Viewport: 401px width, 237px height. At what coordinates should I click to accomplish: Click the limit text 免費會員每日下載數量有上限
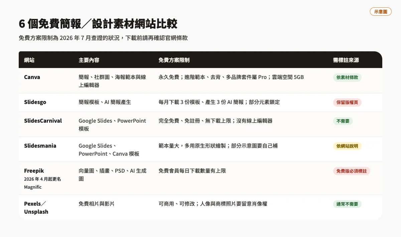coord(192,171)
